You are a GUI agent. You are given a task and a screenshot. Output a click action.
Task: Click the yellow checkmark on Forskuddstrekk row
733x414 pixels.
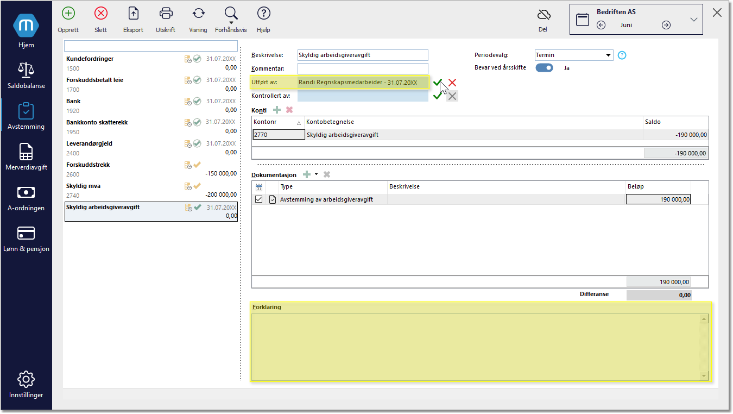(198, 165)
